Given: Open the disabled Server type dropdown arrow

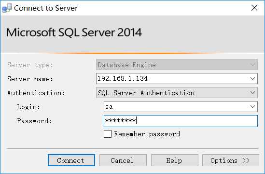Looking at the screenshot, I should click(252, 64).
